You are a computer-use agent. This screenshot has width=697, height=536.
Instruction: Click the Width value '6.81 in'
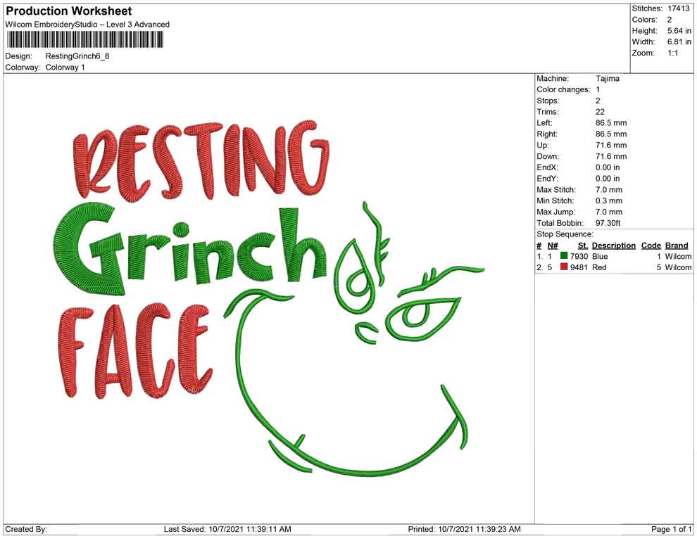click(x=679, y=42)
